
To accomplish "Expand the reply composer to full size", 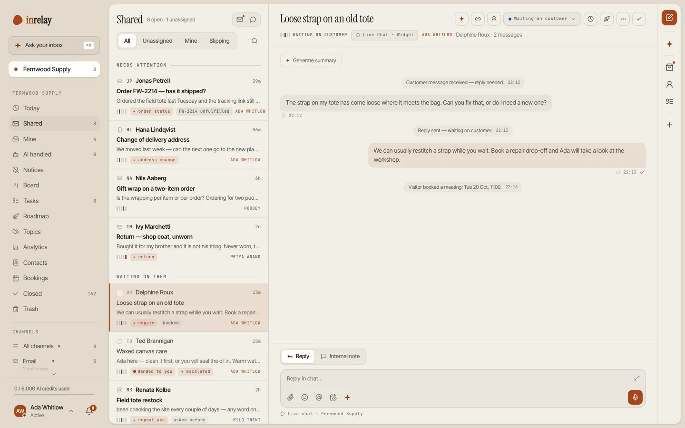I will [636, 378].
